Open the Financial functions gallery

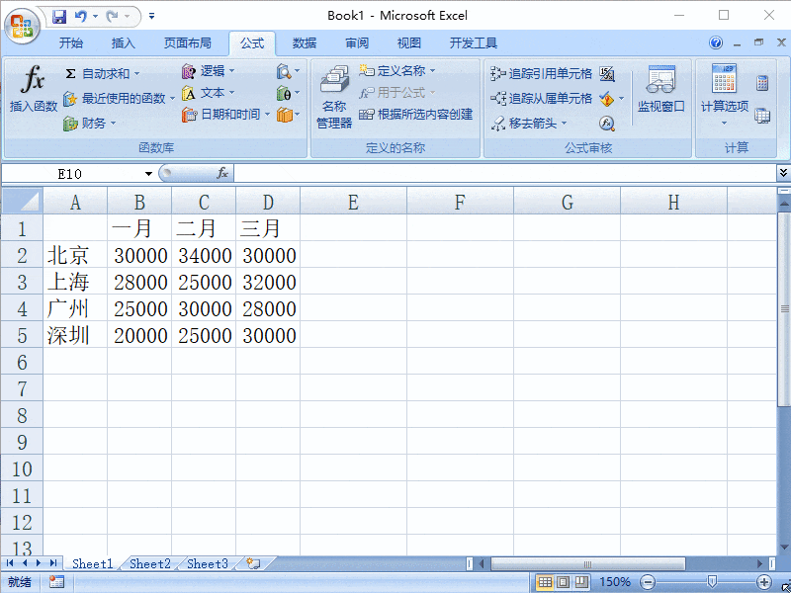coord(89,124)
